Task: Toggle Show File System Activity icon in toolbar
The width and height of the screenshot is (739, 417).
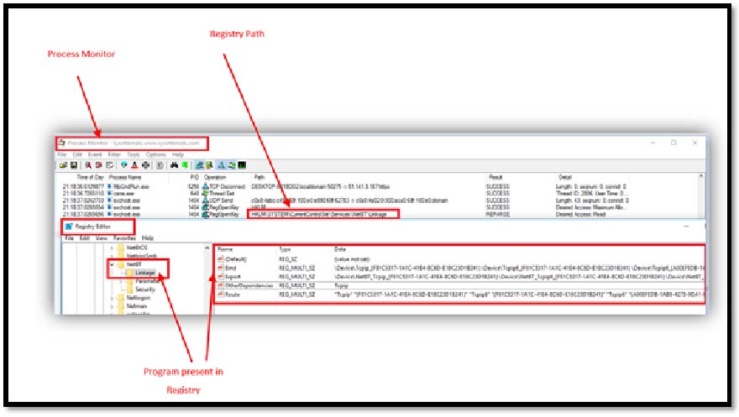Action: [209, 165]
